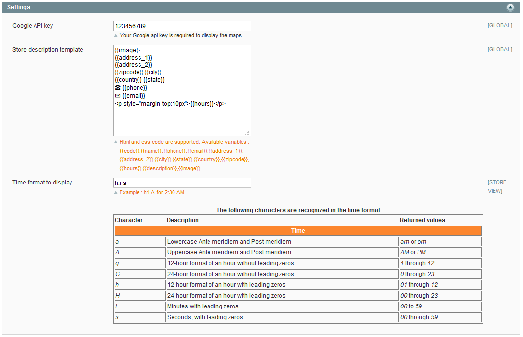This screenshot has height=337, width=523.
Task: Focus the Google API key input field
Action: click(182, 26)
